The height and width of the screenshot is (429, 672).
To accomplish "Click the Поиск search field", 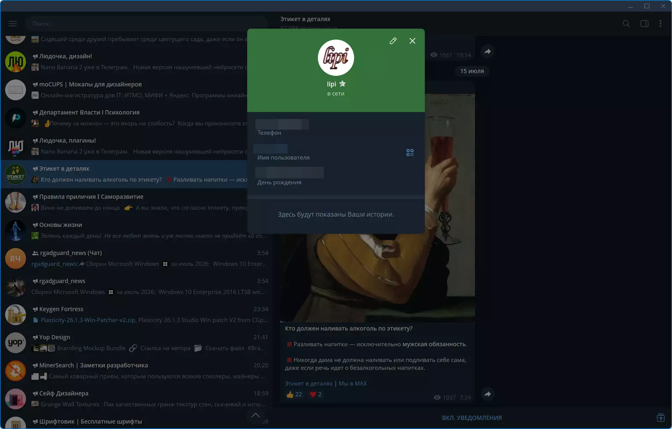I will pos(146,24).
